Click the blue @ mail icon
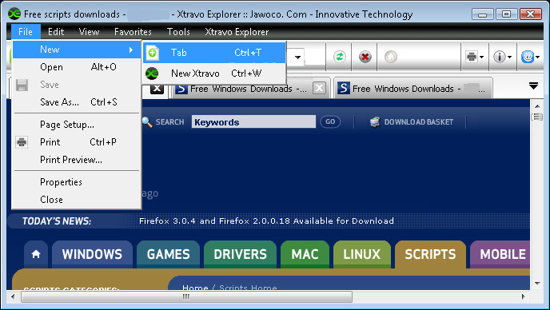This screenshot has height=310, width=550. [528, 57]
